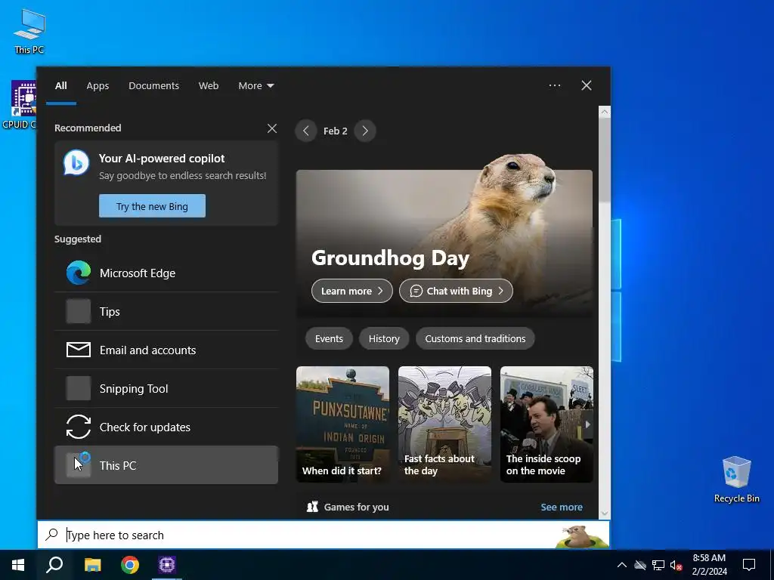Open the CPUID CPU-Z desktop shortcut
Viewport: 774px width, 580px height.
(19, 104)
